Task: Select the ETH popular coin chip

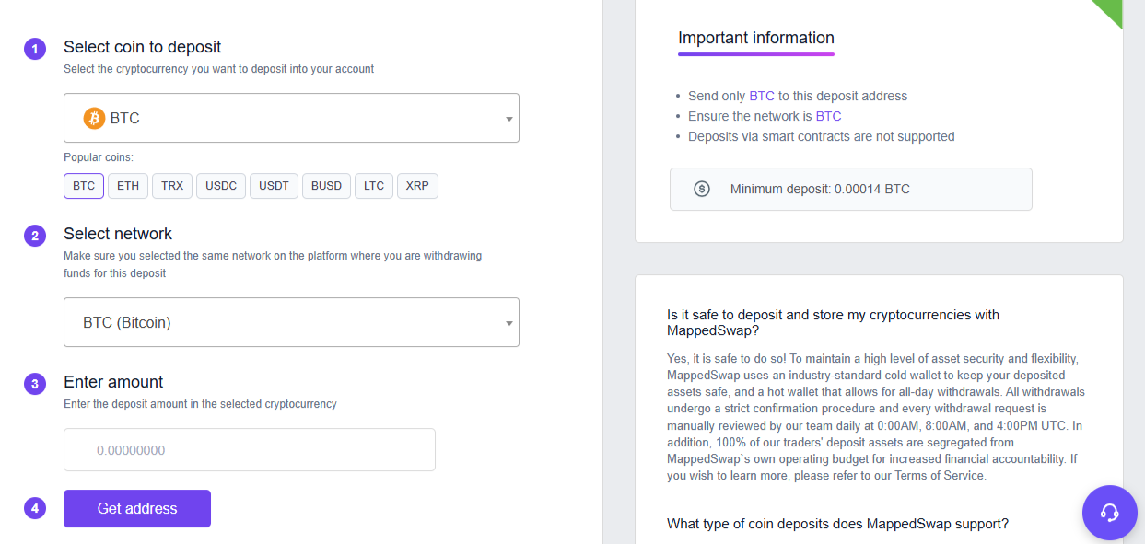Action: click(128, 186)
